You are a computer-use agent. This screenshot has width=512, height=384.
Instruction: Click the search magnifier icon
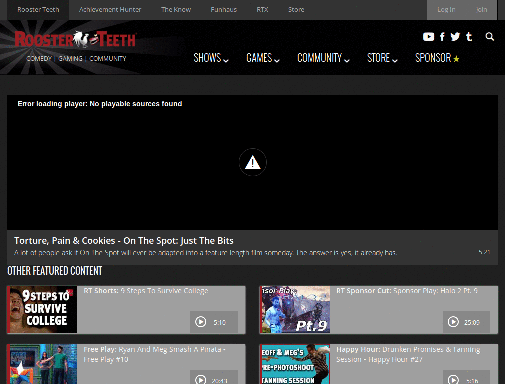[490, 37]
